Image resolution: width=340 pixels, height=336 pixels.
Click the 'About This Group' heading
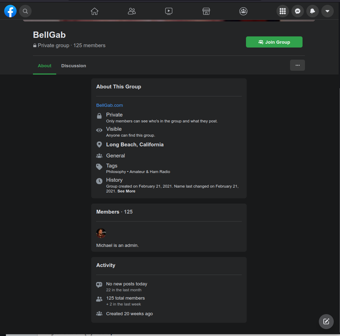(x=119, y=86)
